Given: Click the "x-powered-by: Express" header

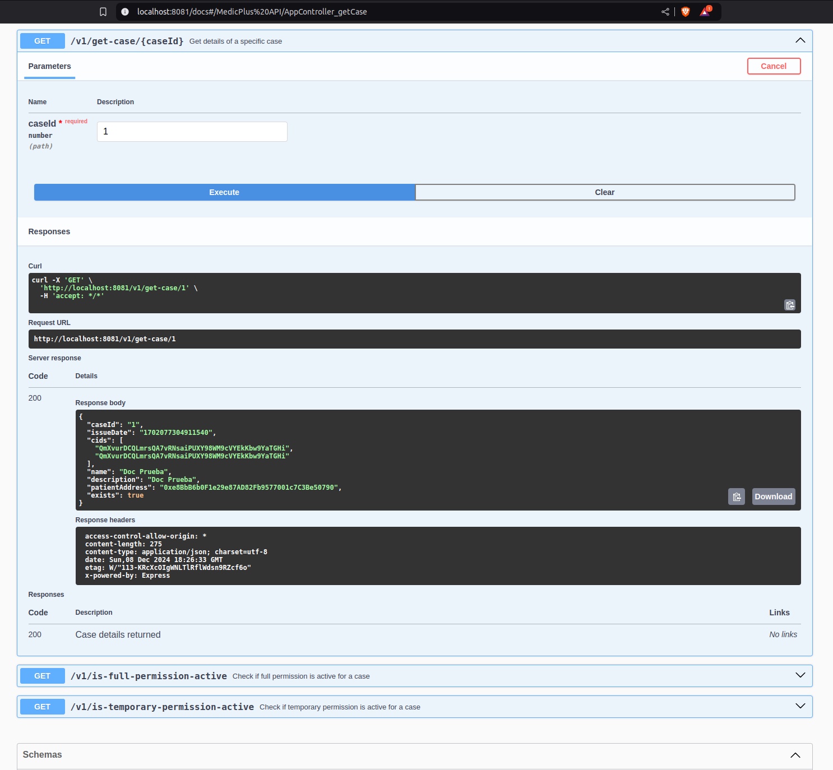Looking at the screenshot, I should click(x=127, y=576).
